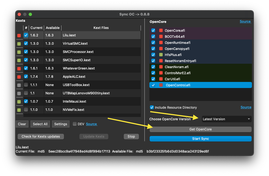Toggle Include Resource Directory checkbox
This screenshot has width=269, height=176.
click(152, 107)
